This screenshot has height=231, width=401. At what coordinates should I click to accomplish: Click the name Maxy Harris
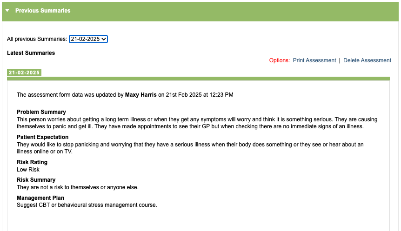(141, 95)
